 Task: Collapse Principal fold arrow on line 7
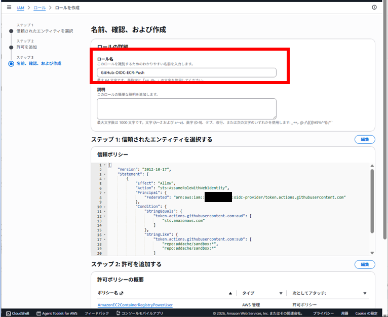click(105, 193)
